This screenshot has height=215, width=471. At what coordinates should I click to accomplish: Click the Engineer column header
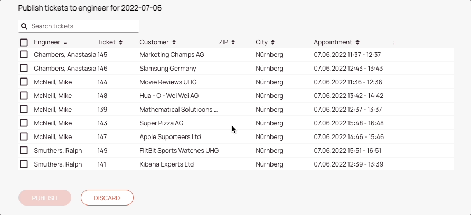[x=47, y=42]
